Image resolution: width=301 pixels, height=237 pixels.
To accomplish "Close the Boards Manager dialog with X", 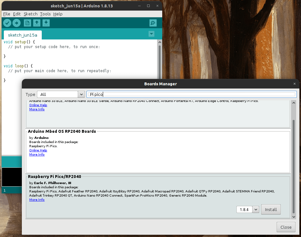I will point(295,84).
